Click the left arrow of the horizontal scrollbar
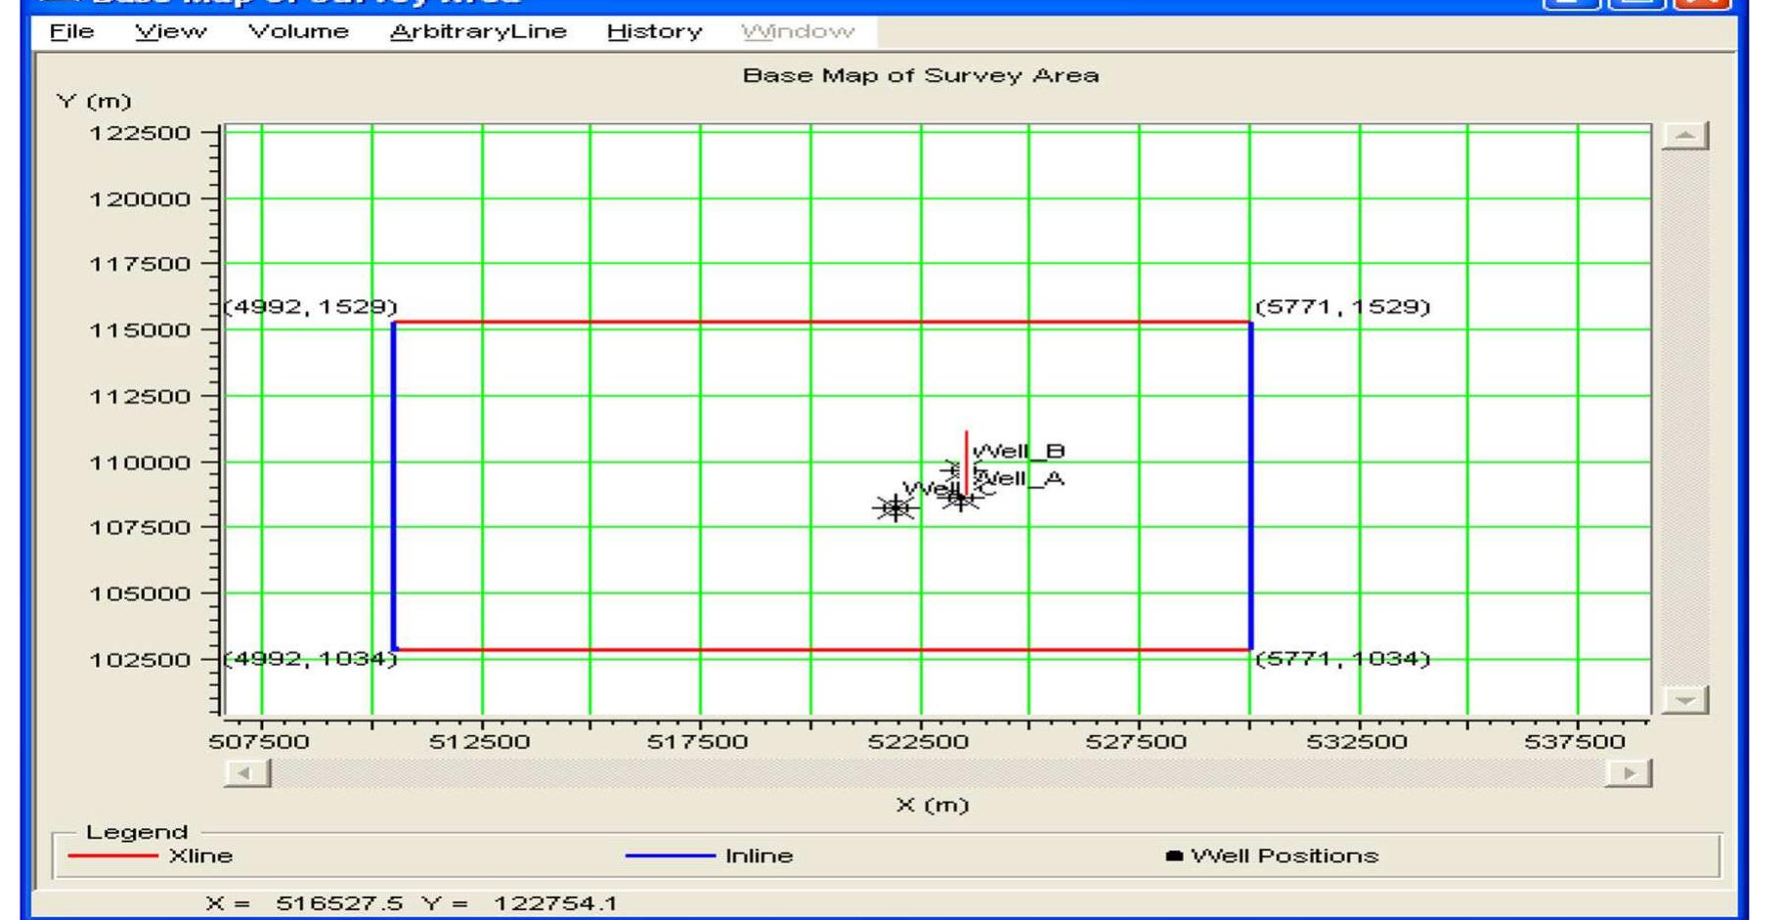Viewport: 1785px width, 920px height. pos(244,771)
